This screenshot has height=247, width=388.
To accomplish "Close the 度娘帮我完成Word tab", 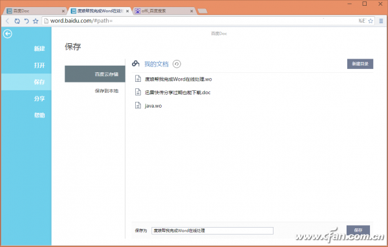I will pyautogui.click(x=127, y=11).
